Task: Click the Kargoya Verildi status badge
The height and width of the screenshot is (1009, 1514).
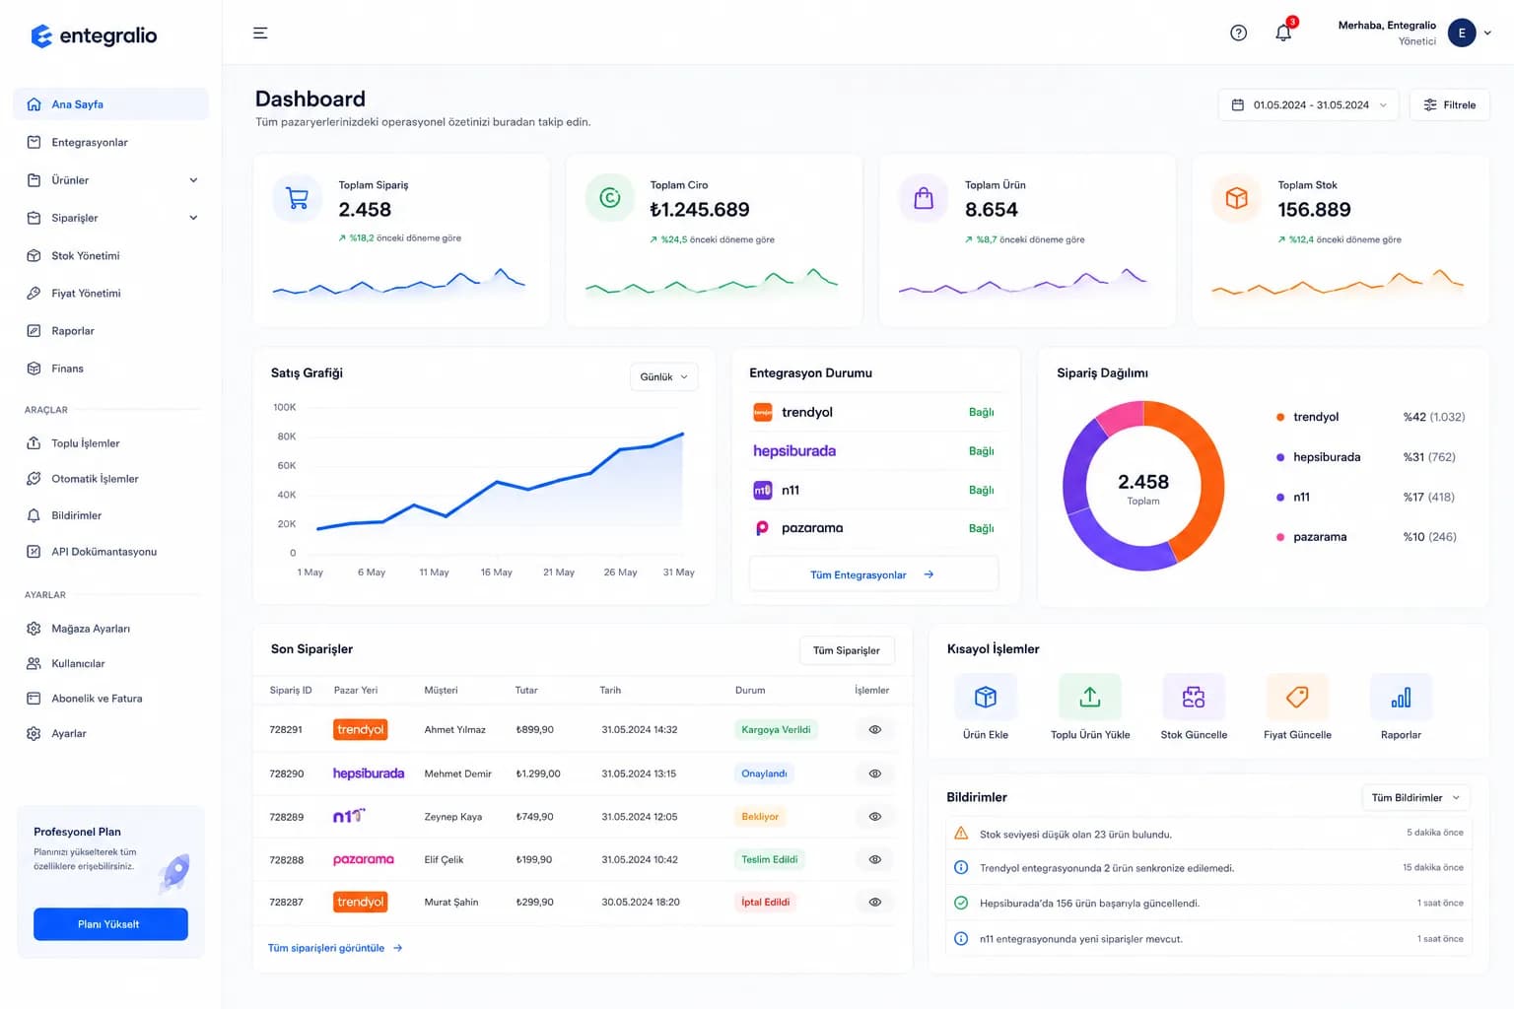Action: (776, 730)
